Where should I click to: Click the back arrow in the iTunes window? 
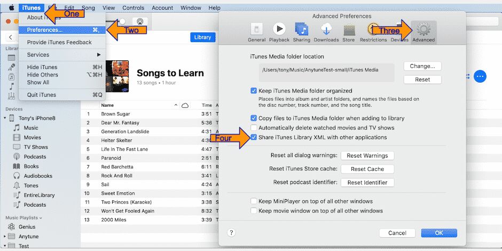[11, 37]
